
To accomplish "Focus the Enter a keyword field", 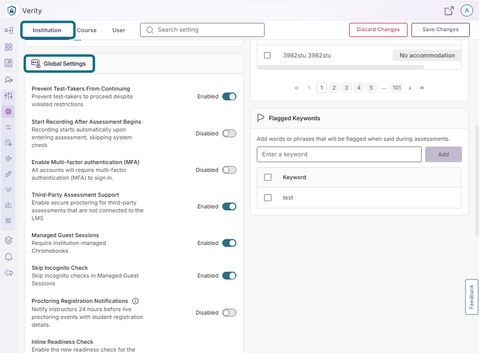I will [x=339, y=154].
